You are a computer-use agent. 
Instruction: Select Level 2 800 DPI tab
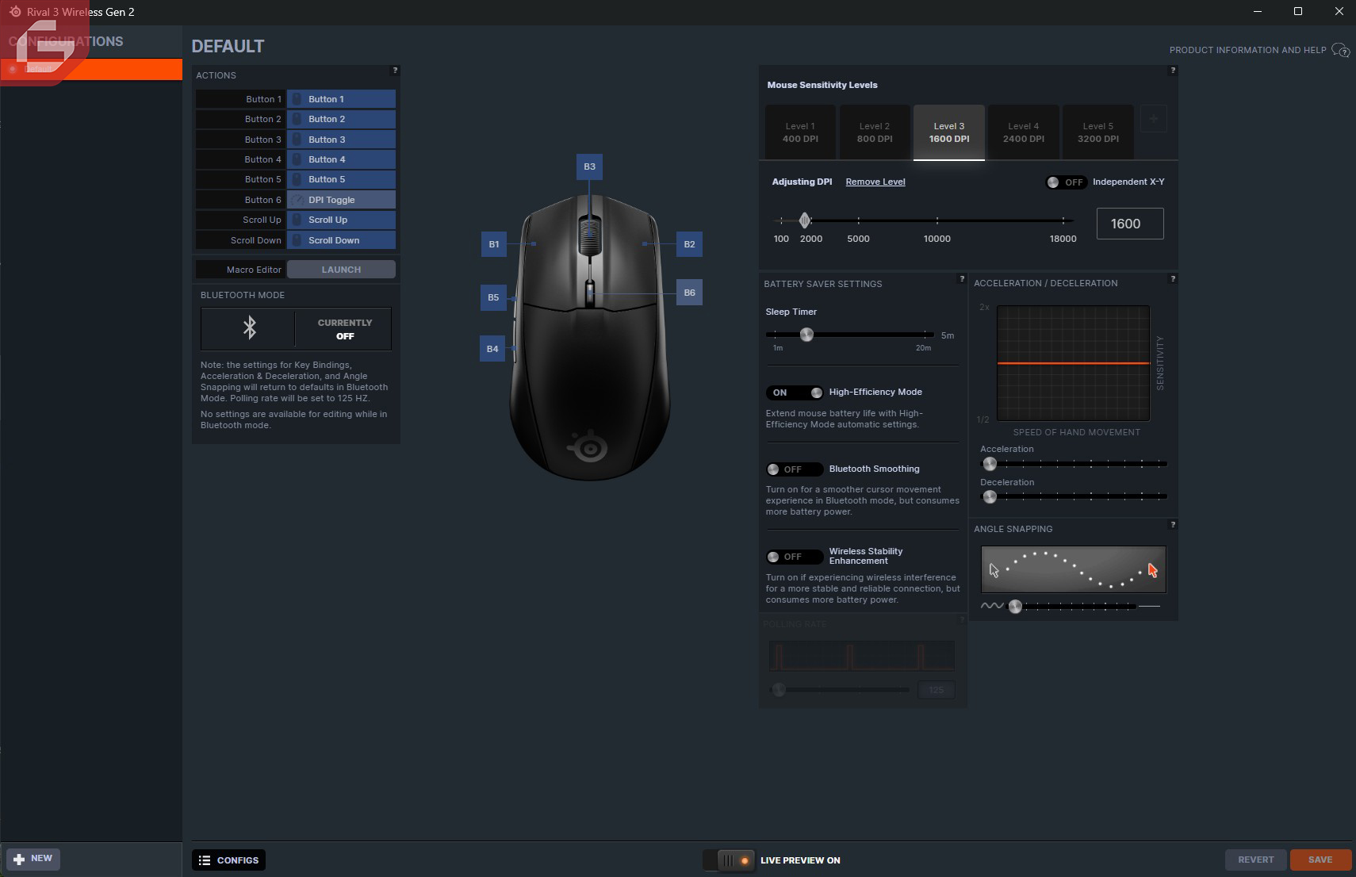[875, 132]
